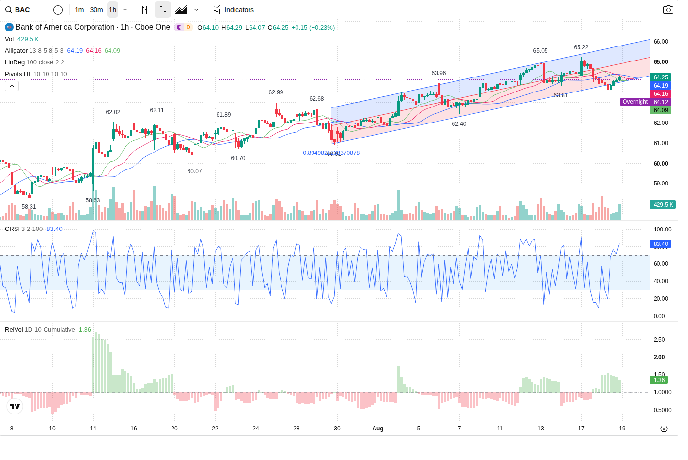Click the 63.81 pivot low label
688x460 pixels.
point(561,95)
